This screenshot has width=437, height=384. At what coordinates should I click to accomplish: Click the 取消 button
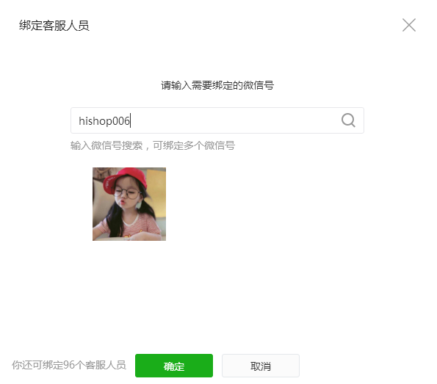[261, 366]
